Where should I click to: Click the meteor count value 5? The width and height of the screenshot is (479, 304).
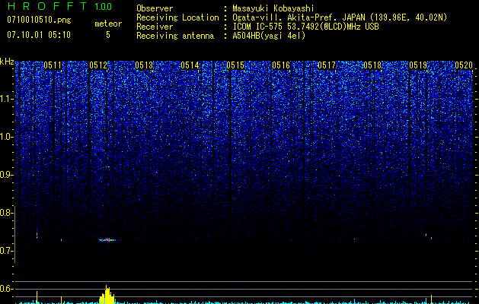[x=108, y=35]
